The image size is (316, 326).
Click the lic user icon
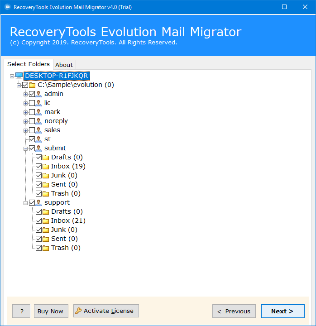click(x=38, y=103)
